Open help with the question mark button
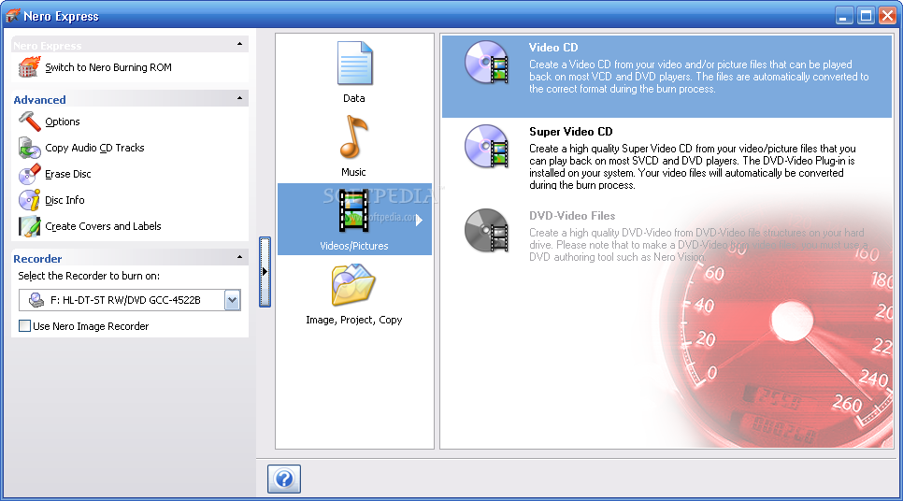903x501 pixels. pyautogui.click(x=284, y=480)
